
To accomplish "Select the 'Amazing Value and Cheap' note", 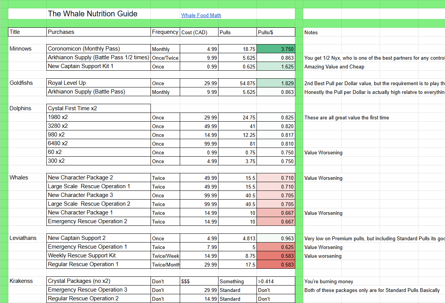I will (x=334, y=67).
